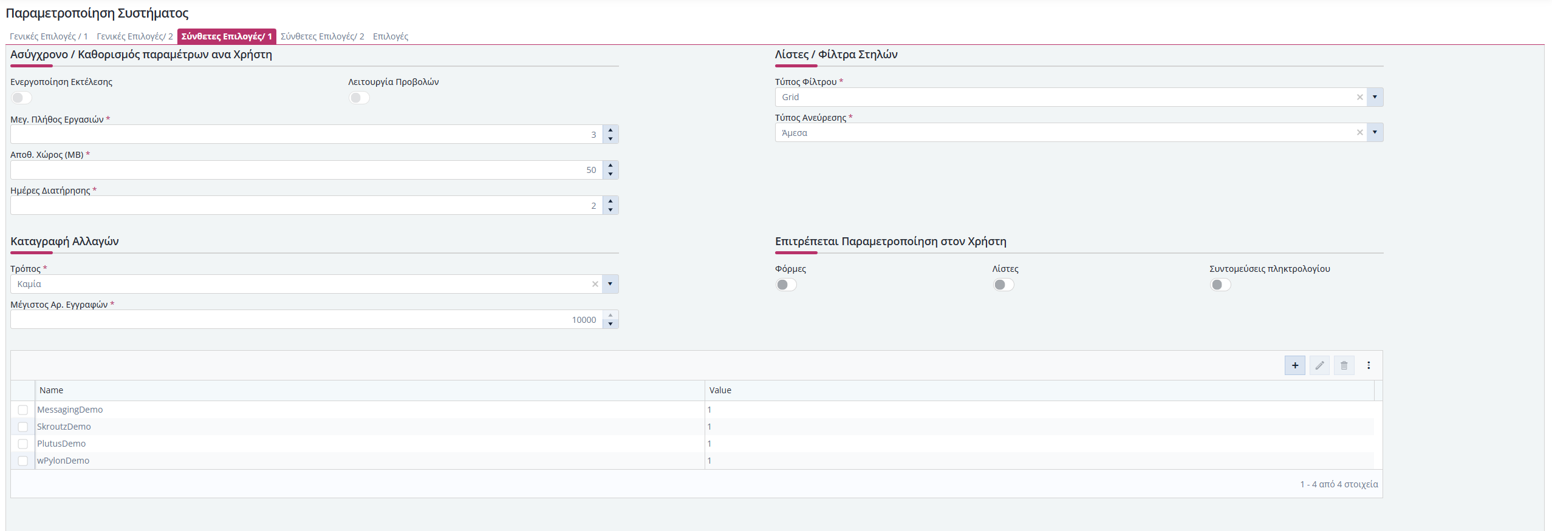This screenshot has width=1552, height=531.
Task: Open the Σύνθετες Επιλογές/ 2 tab
Action: point(322,36)
